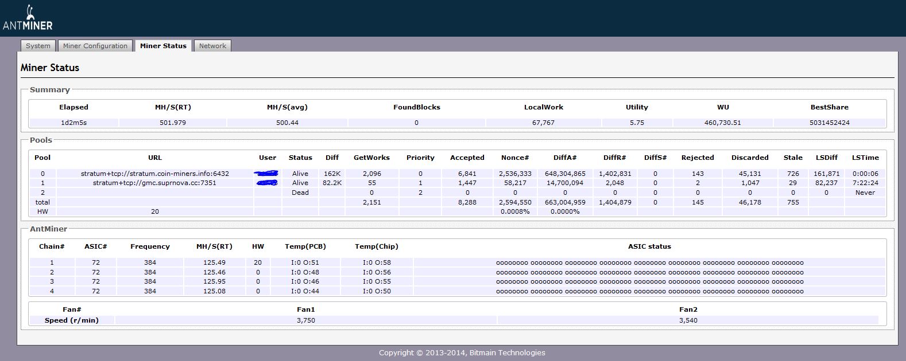The image size is (906, 361).
Task: Click the Bitmain Technologies copyright text
Action: coord(462,353)
